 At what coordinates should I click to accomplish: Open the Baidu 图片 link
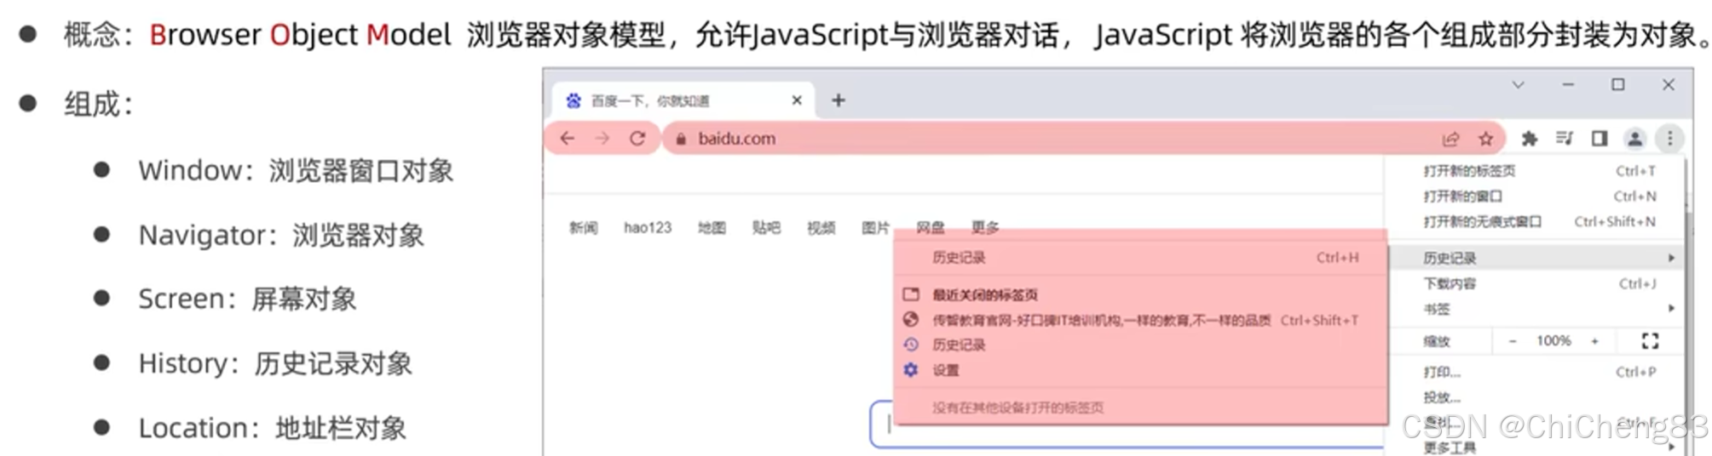coord(875,227)
